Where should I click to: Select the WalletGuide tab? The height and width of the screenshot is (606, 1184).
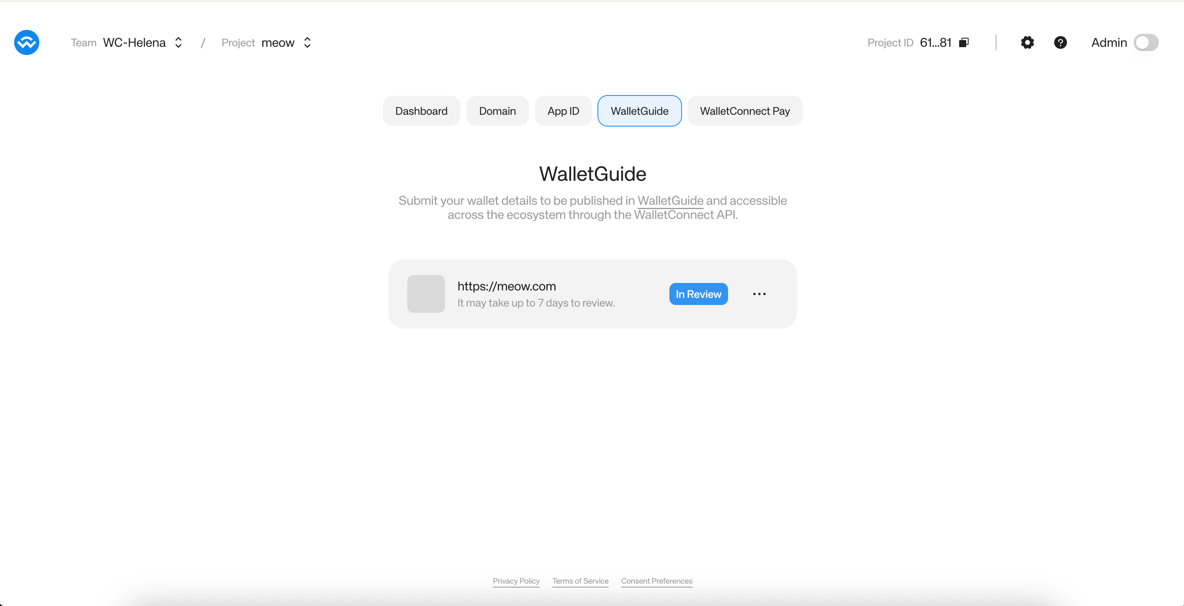tap(639, 111)
